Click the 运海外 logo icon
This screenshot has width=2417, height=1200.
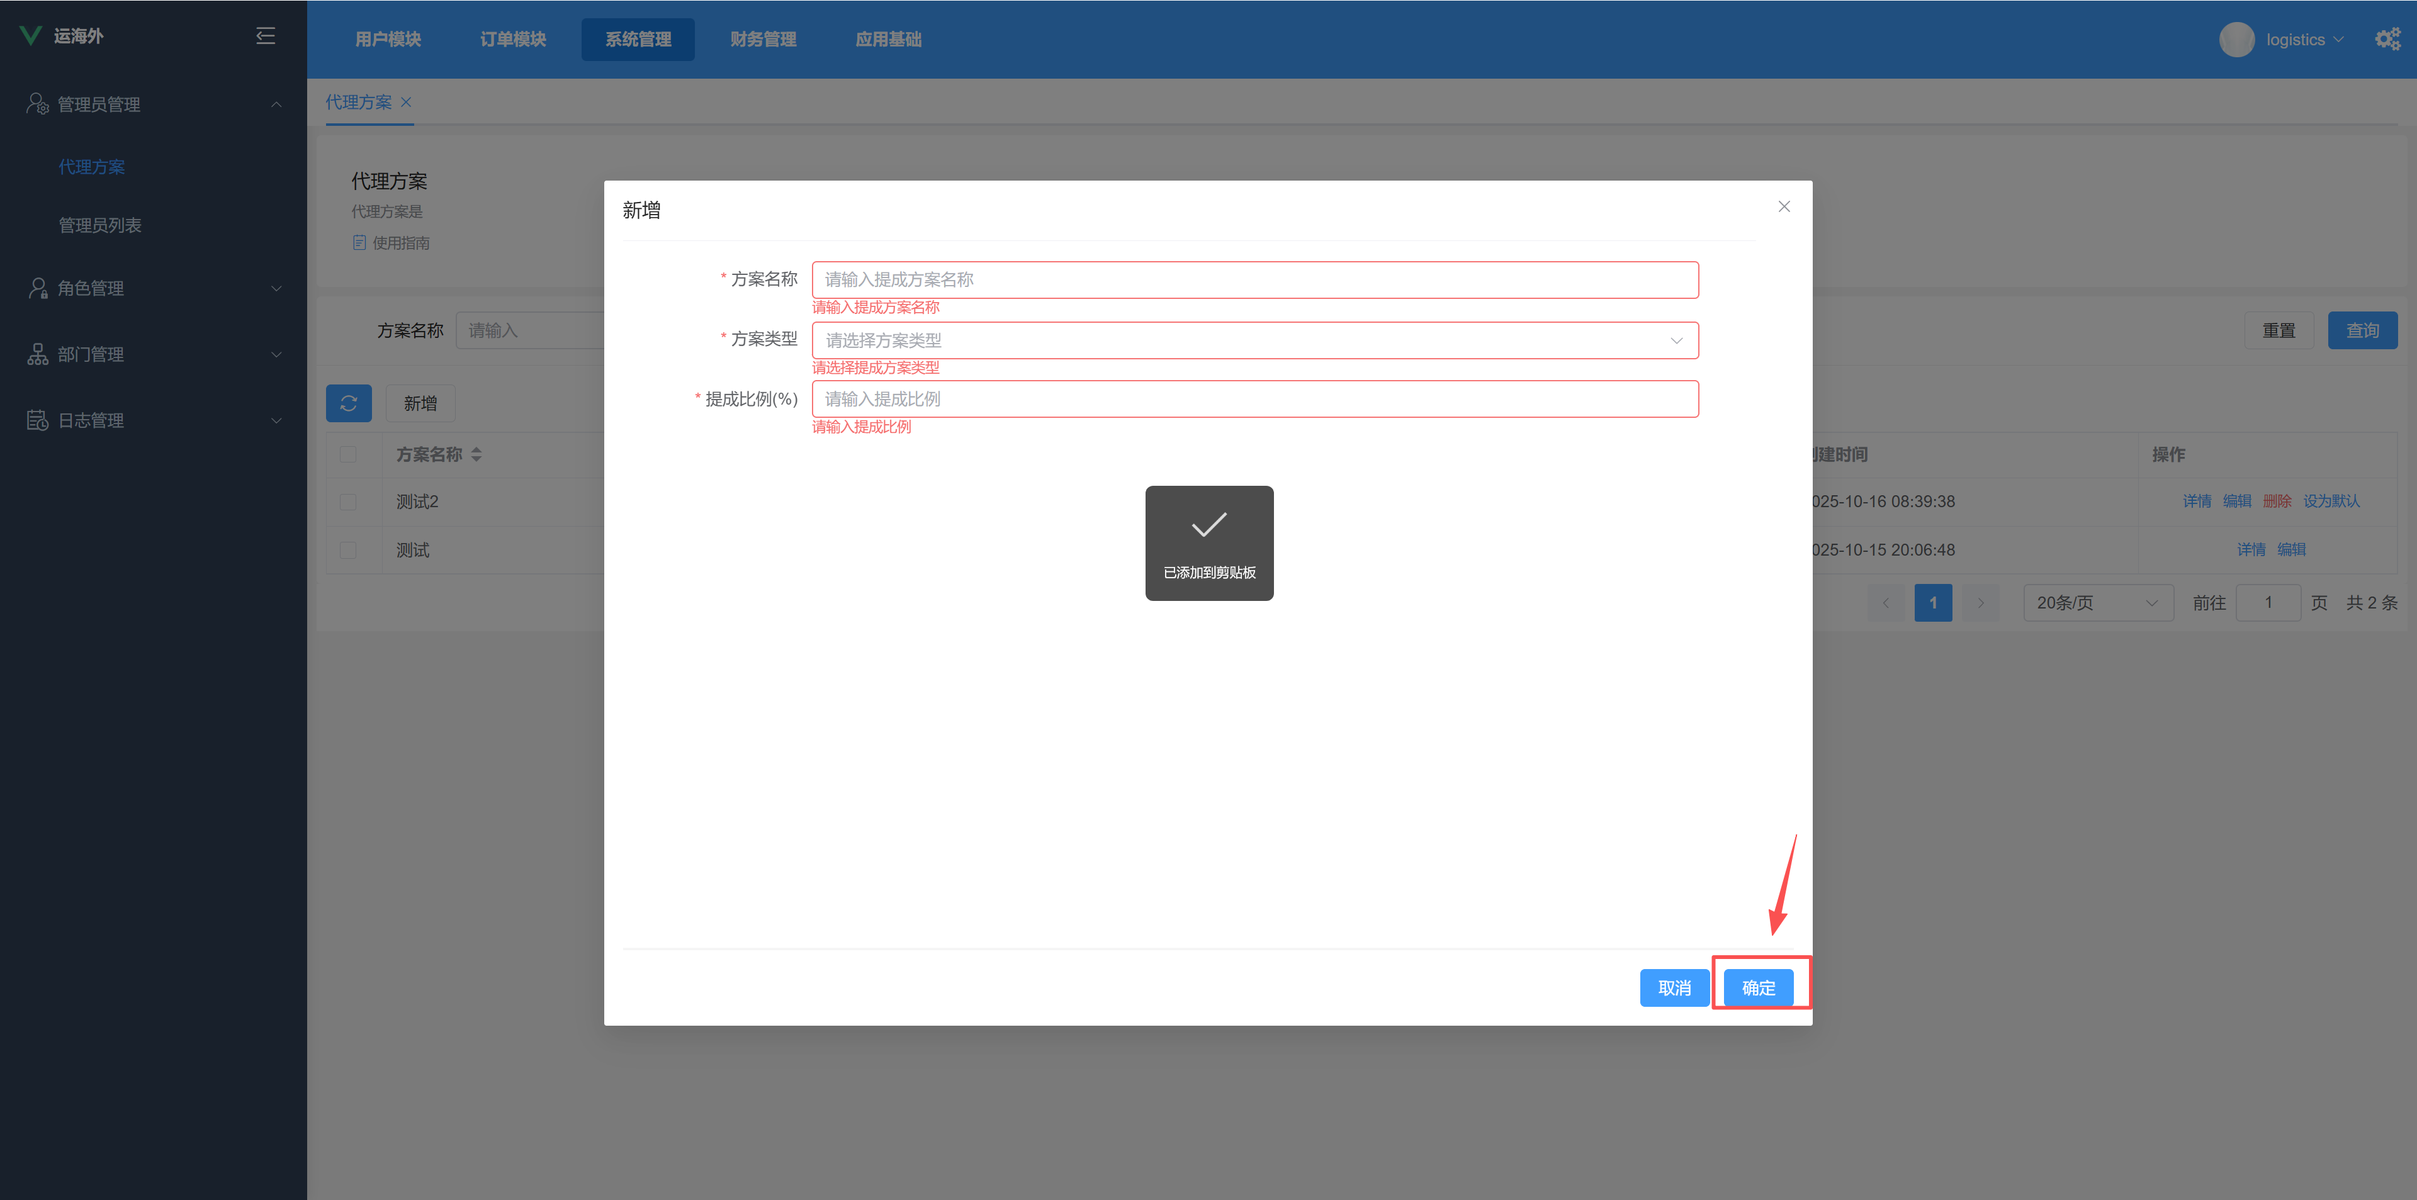pos(31,36)
